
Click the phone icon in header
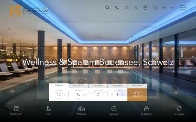(117, 7)
